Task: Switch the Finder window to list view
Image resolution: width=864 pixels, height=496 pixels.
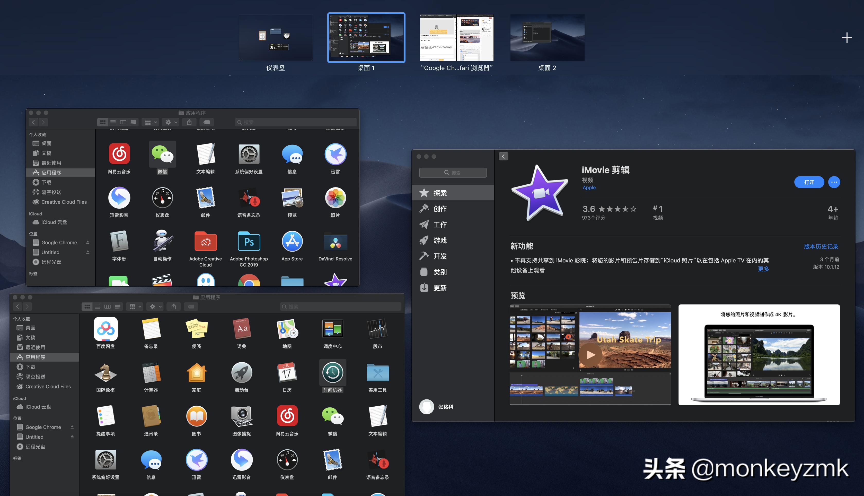Action: [113, 122]
